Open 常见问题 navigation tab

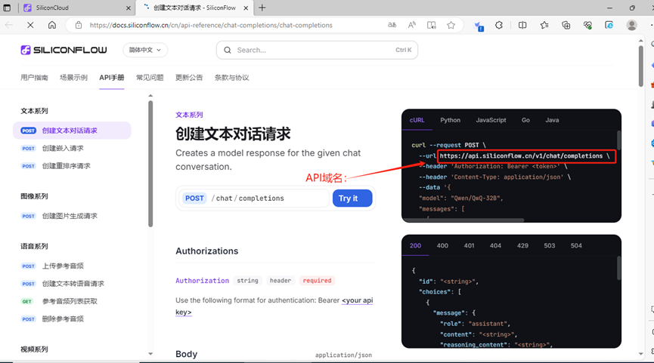coord(150,78)
